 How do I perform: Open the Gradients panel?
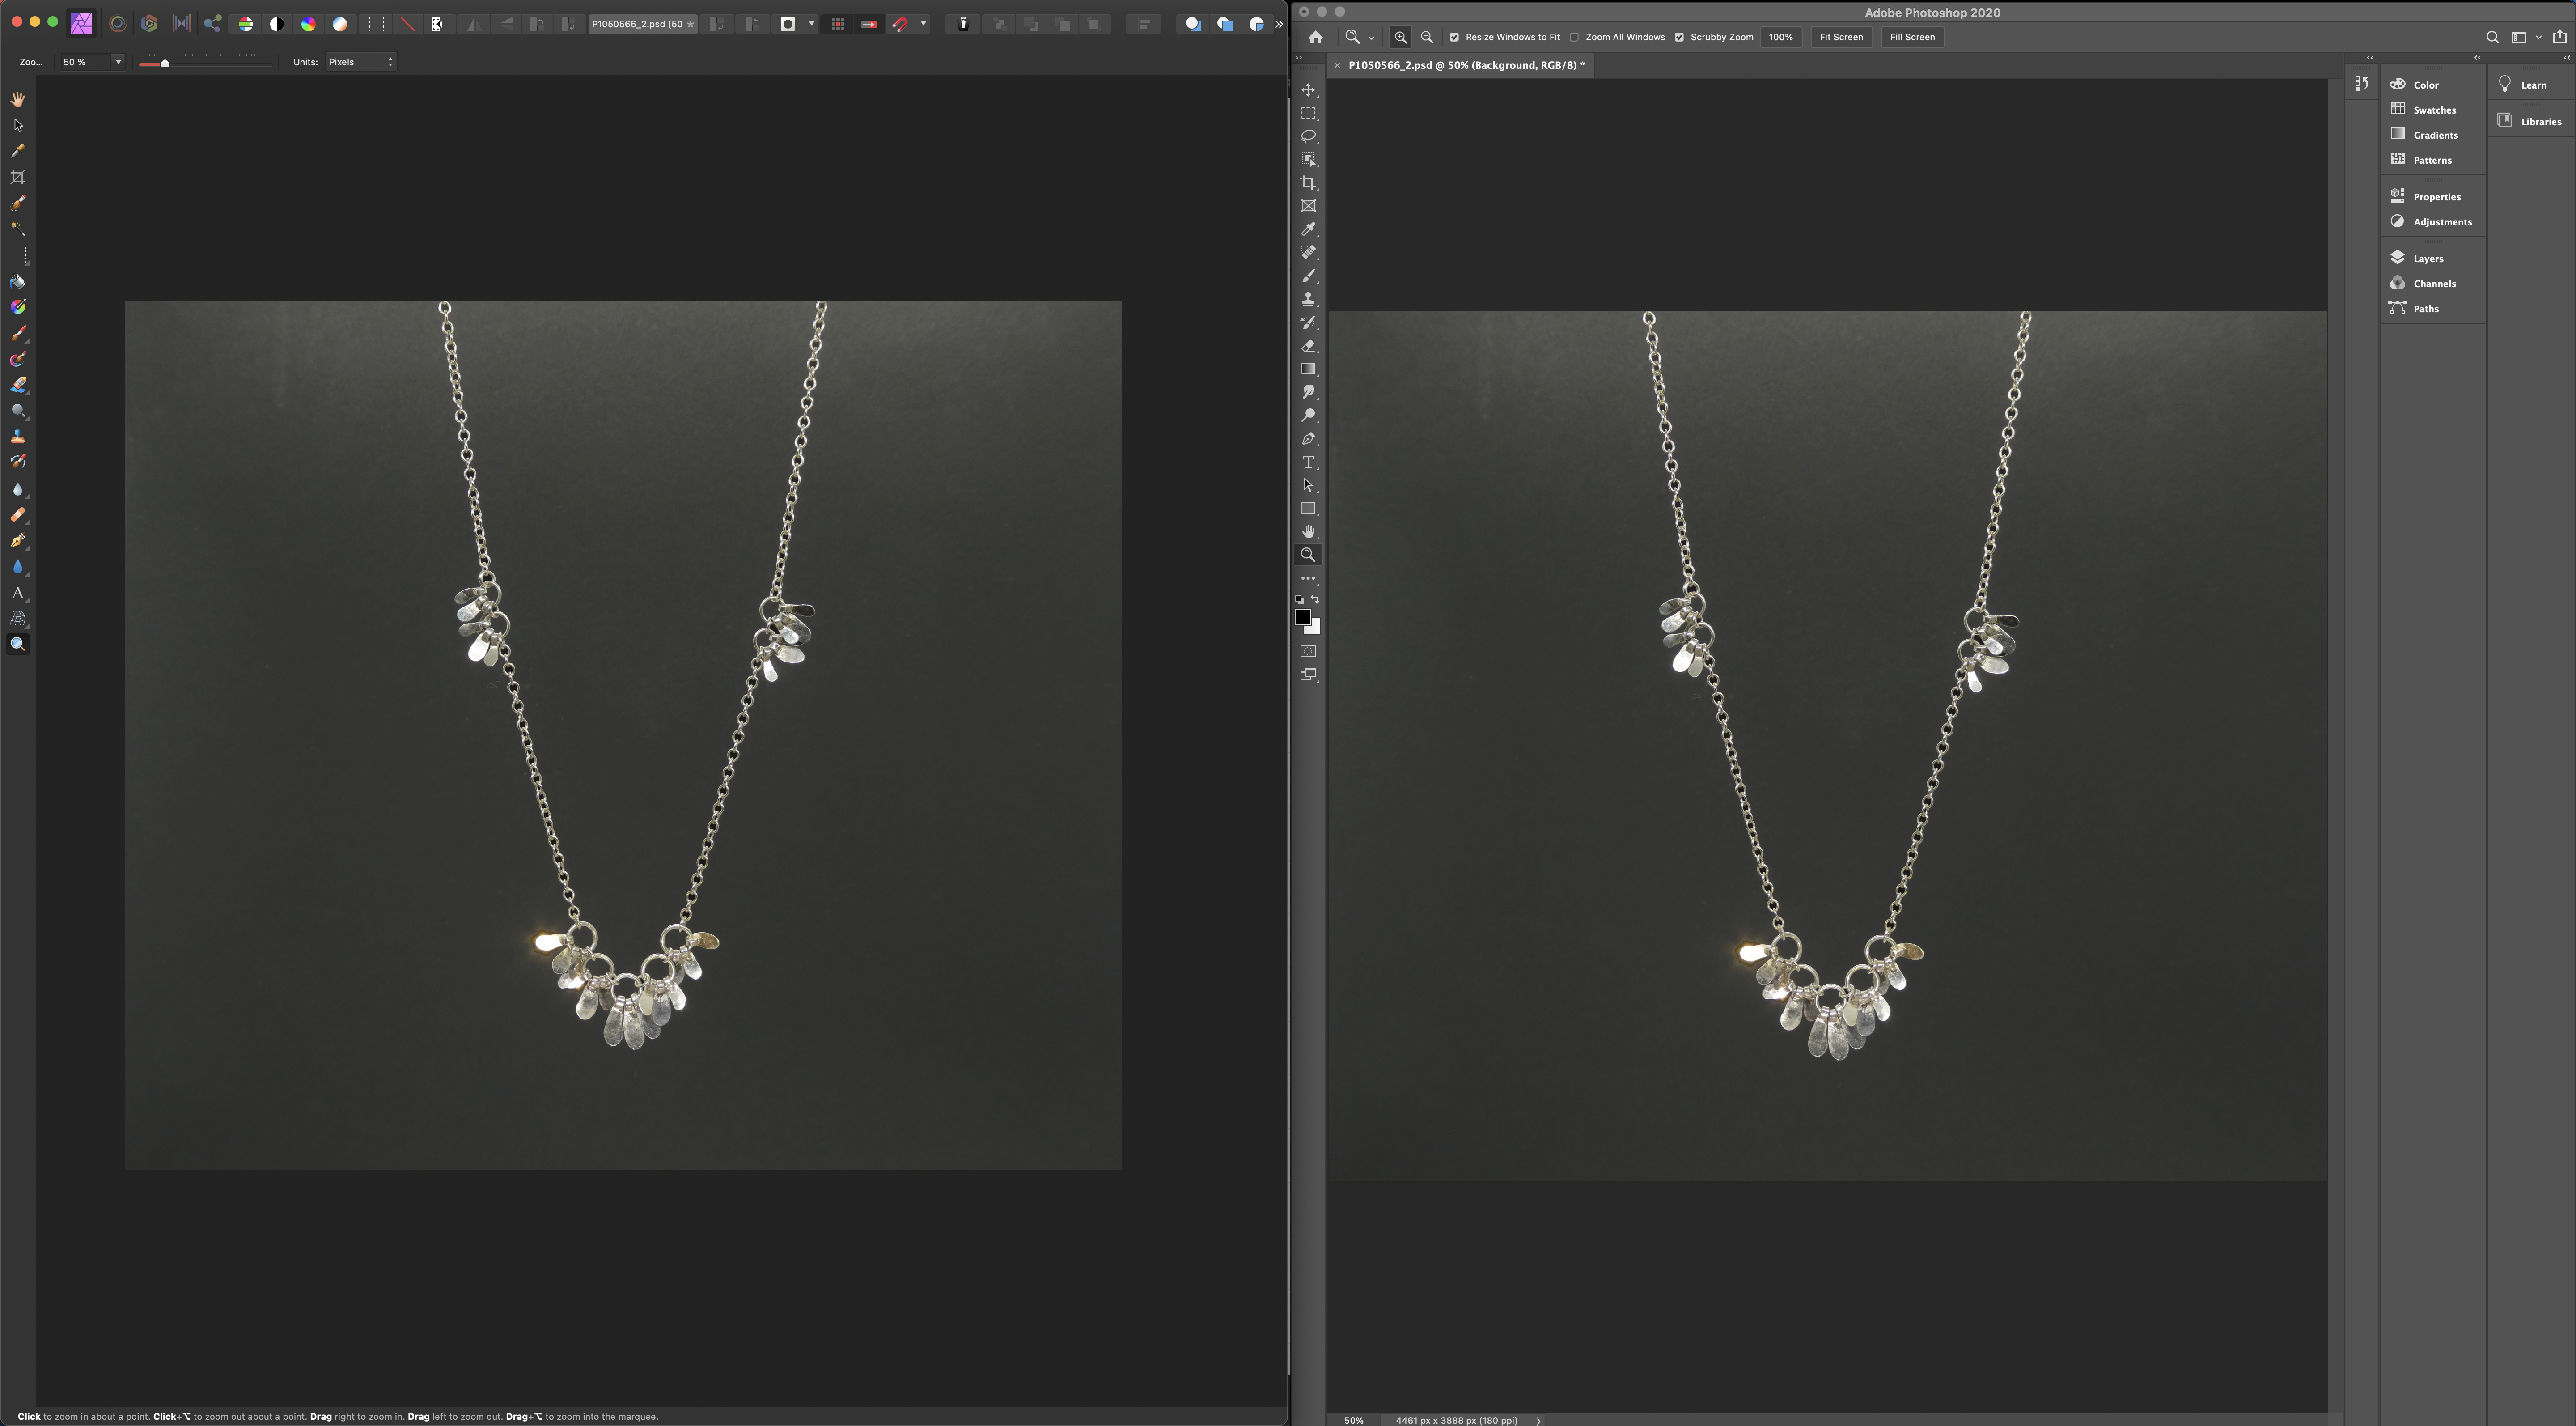click(x=2423, y=135)
